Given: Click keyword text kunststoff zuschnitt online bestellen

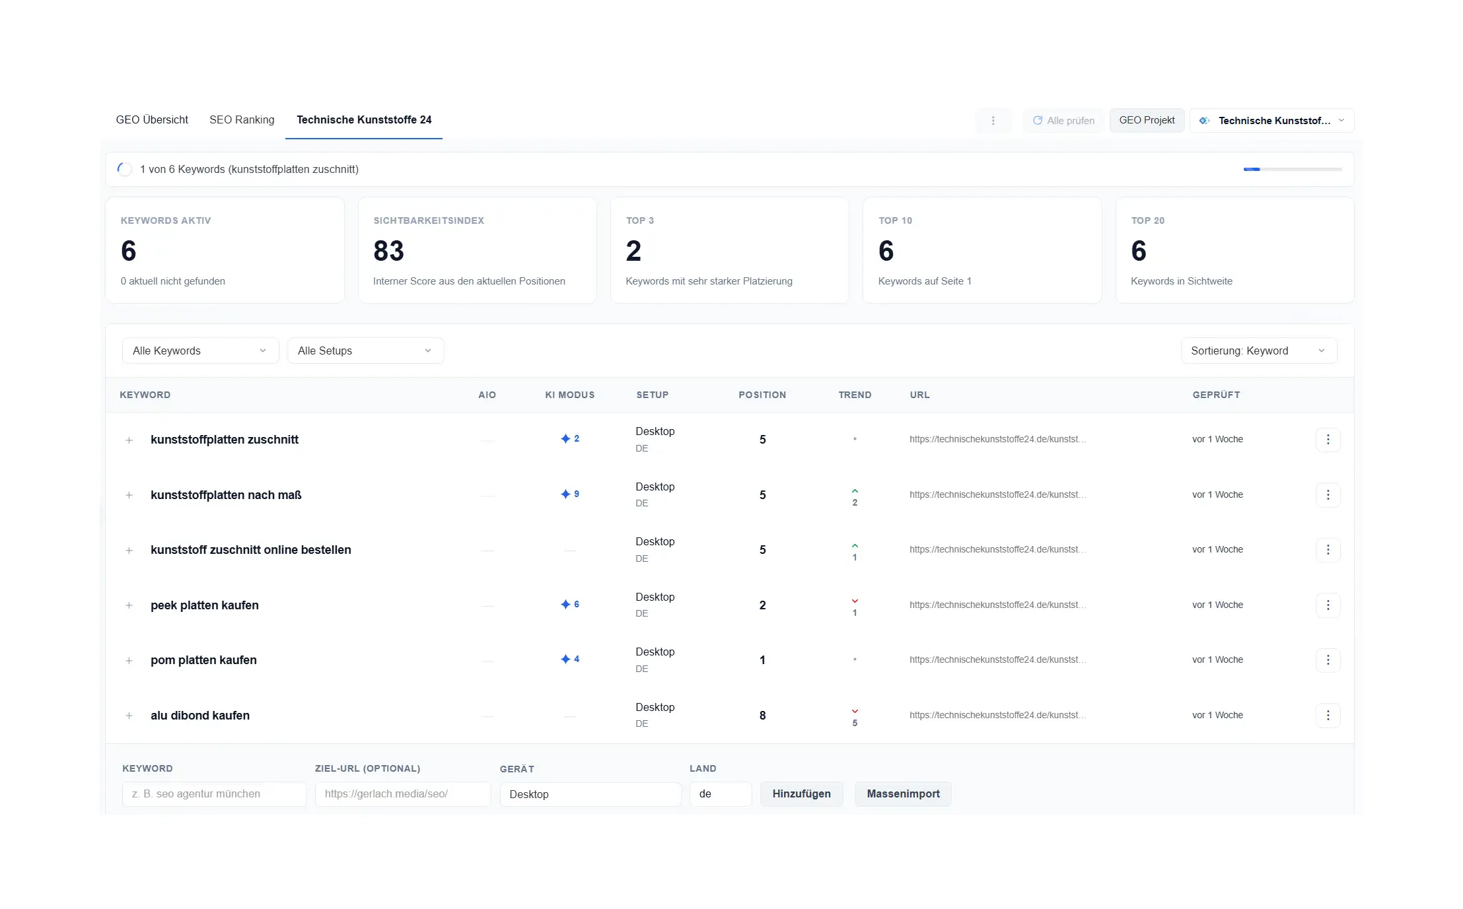Looking at the screenshot, I should pos(250,550).
